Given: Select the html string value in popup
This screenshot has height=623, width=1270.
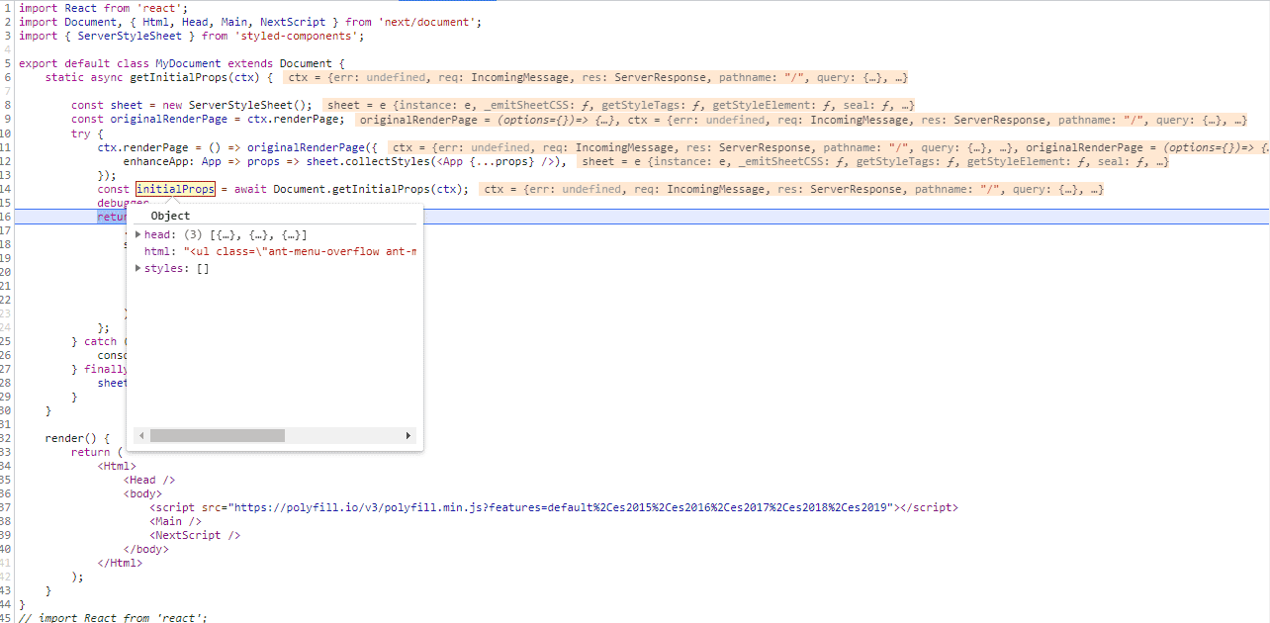Looking at the screenshot, I should 301,252.
